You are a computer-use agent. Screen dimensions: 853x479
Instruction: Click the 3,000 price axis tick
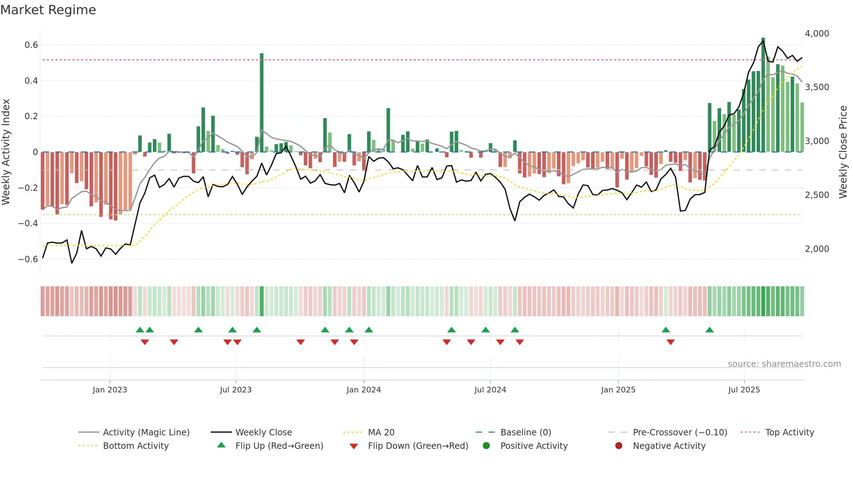click(817, 141)
